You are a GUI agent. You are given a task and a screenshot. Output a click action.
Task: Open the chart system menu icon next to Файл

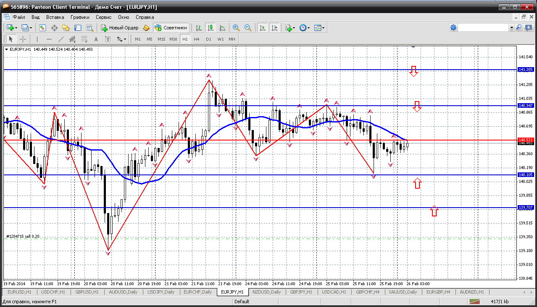[7, 17]
